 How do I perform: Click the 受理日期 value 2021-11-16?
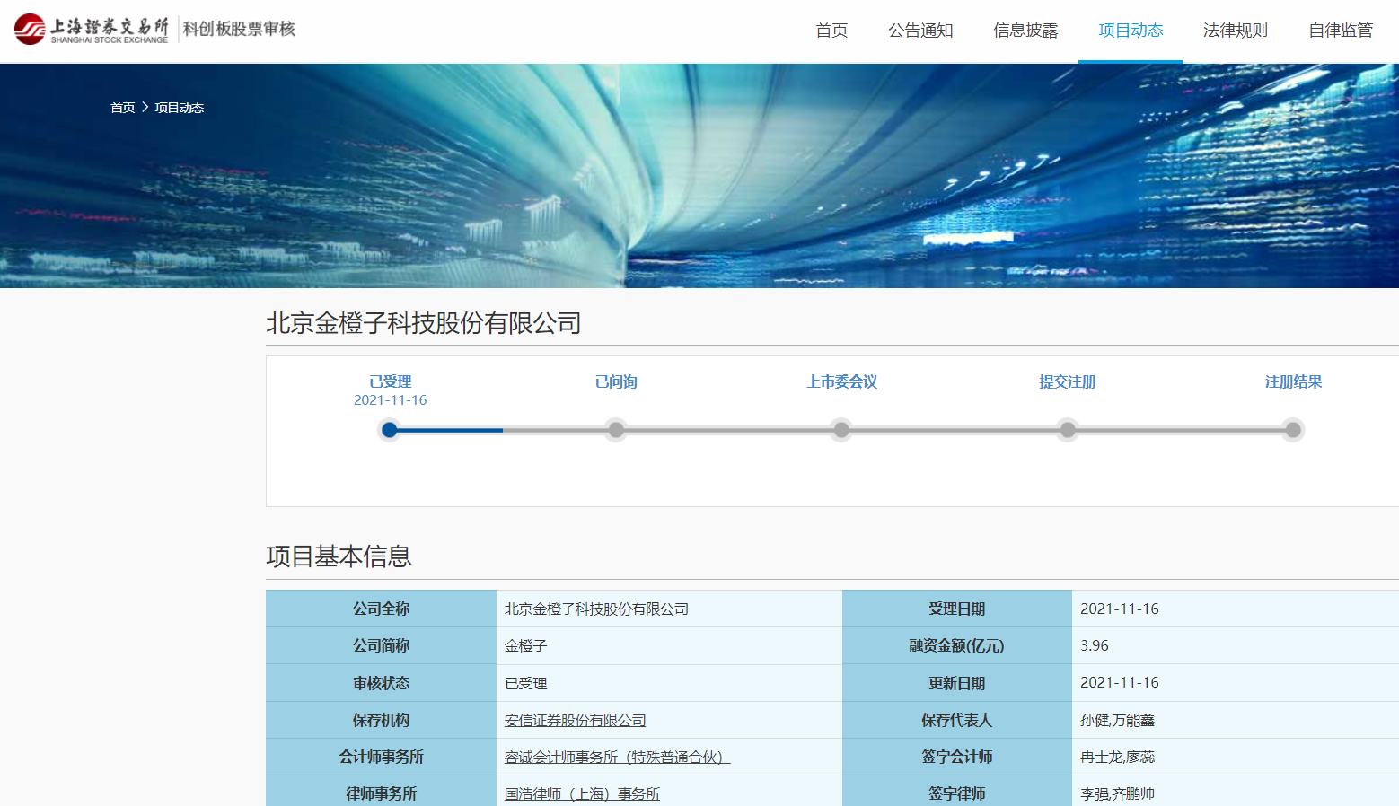pos(1120,609)
